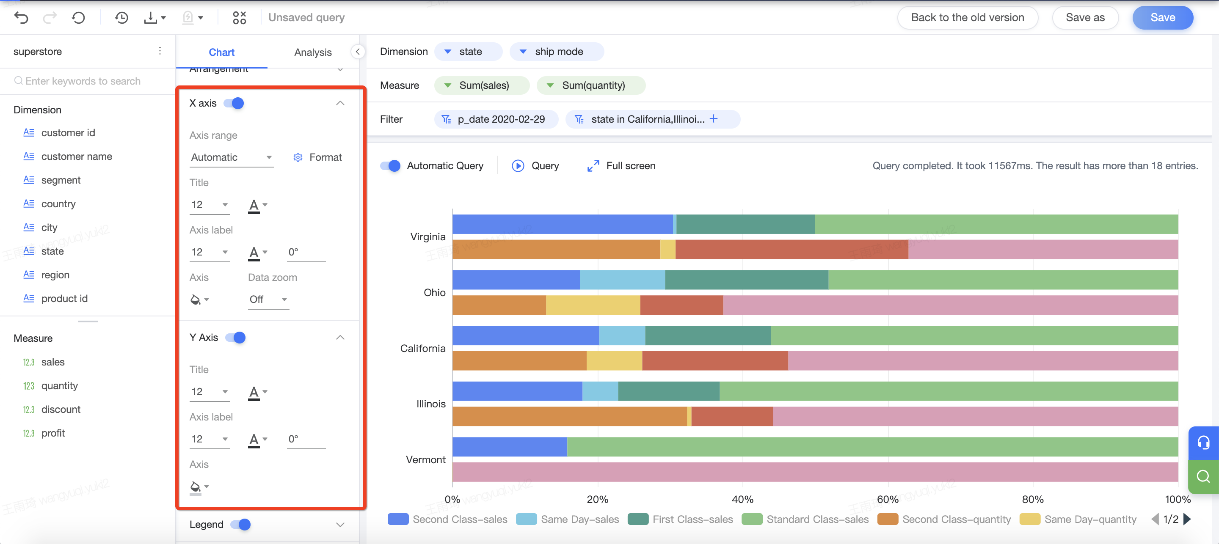The height and width of the screenshot is (544, 1219).
Task: Open X axis title font color
Action: pos(258,206)
